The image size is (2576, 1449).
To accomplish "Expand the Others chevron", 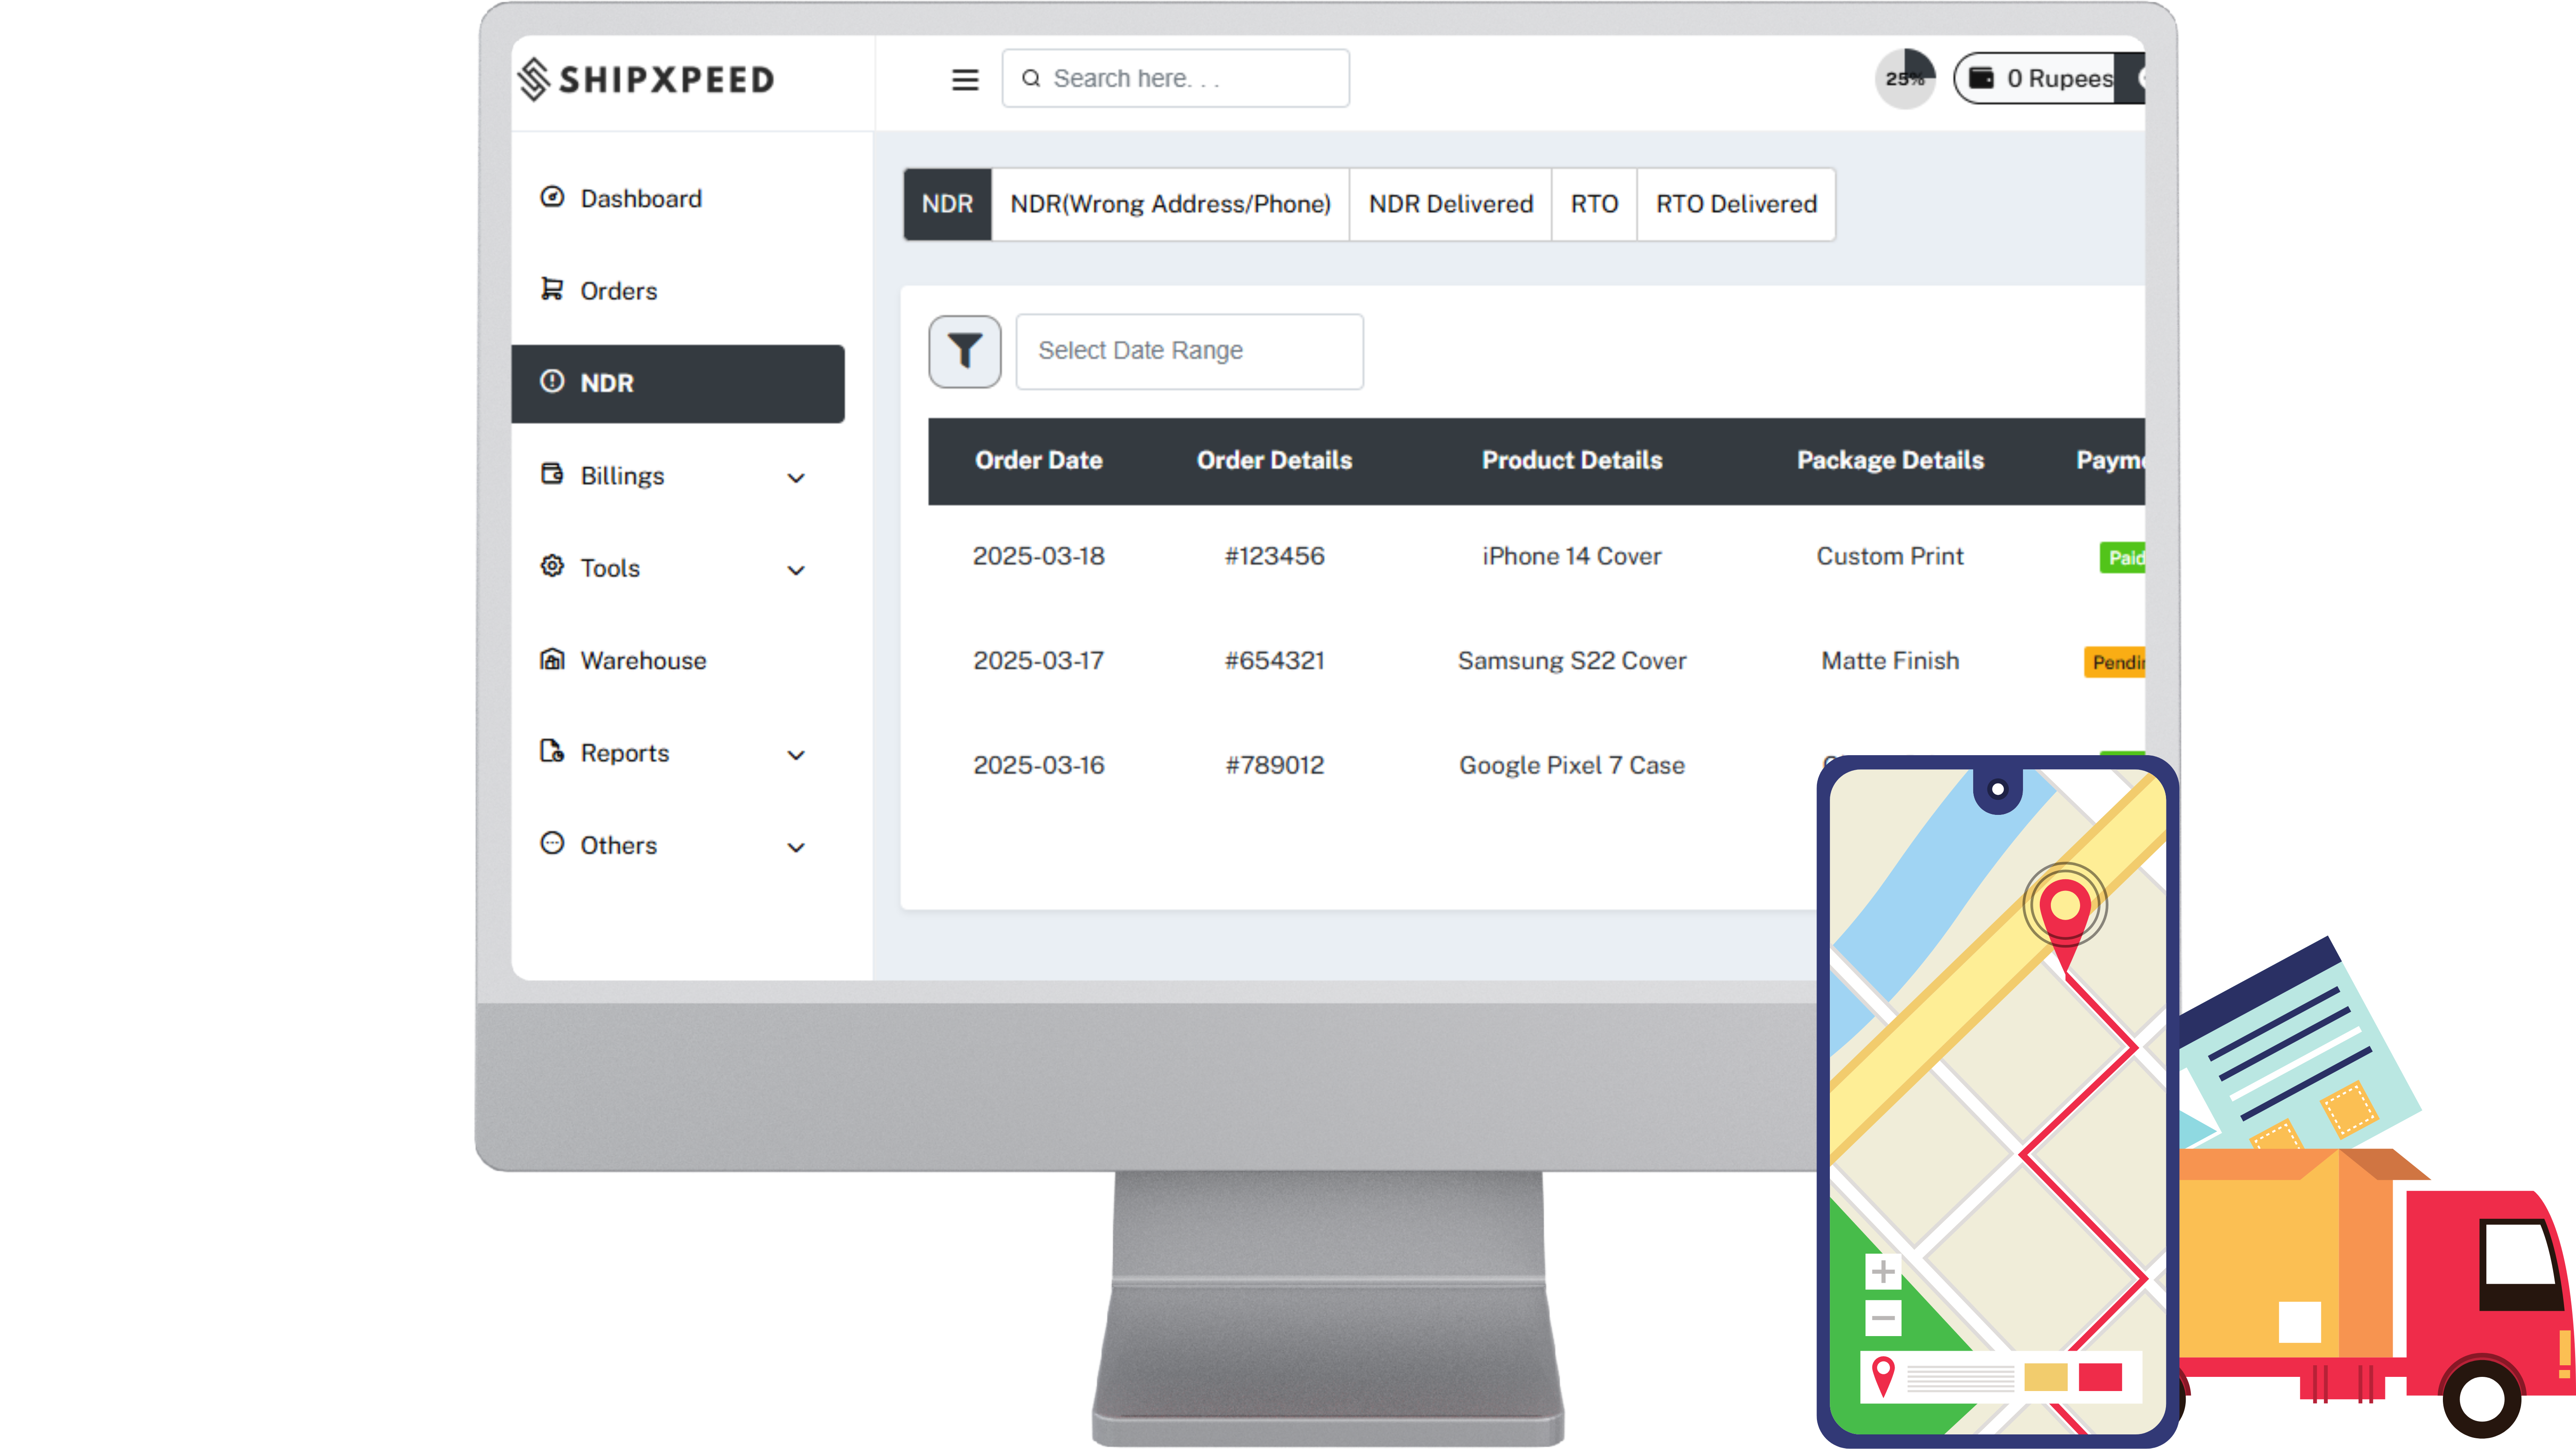I will [x=796, y=848].
